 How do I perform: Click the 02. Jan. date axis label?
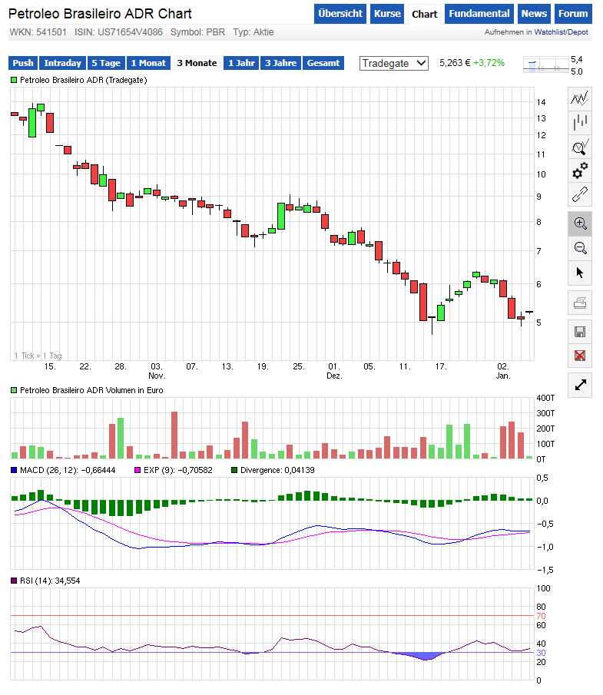(503, 372)
